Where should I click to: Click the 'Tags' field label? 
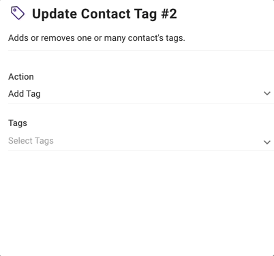(18, 123)
